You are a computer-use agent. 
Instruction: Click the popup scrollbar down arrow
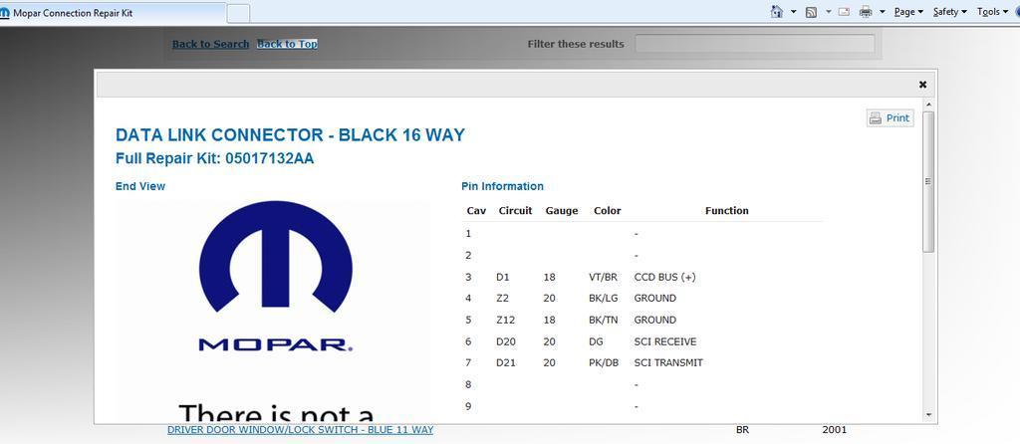click(x=928, y=415)
